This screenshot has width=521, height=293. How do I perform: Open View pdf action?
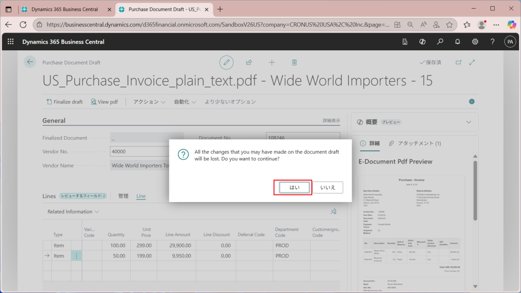point(104,102)
